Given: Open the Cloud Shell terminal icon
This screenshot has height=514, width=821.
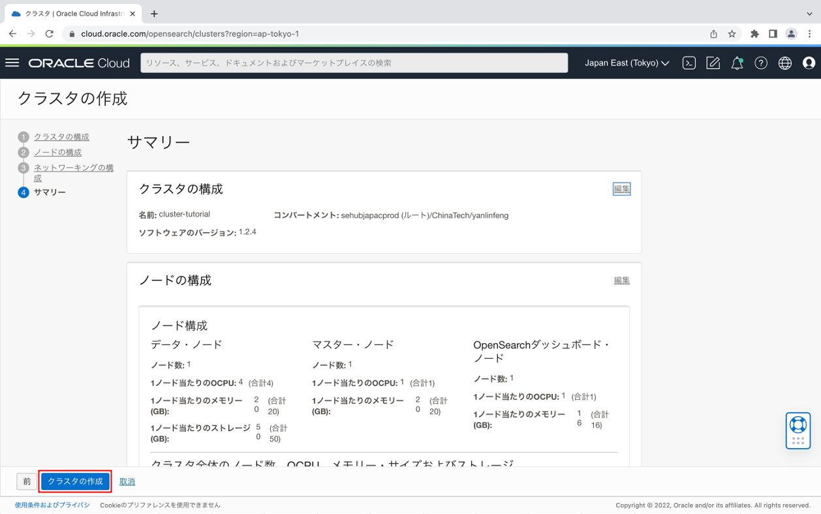Looking at the screenshot, I should tap(689, 63).
